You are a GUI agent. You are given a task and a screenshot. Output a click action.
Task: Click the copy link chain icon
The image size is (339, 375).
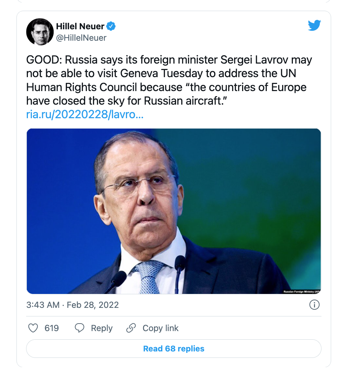pos(131,328)
